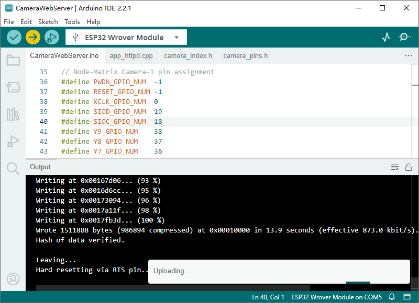Toggle the output scroll lock icon
This screenshot has height=303, width=419.
[x=409, y=167]
